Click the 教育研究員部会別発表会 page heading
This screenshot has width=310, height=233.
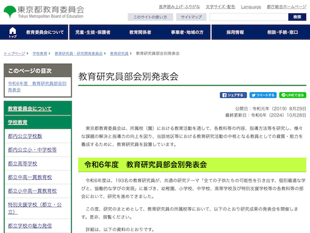point(128,76)
